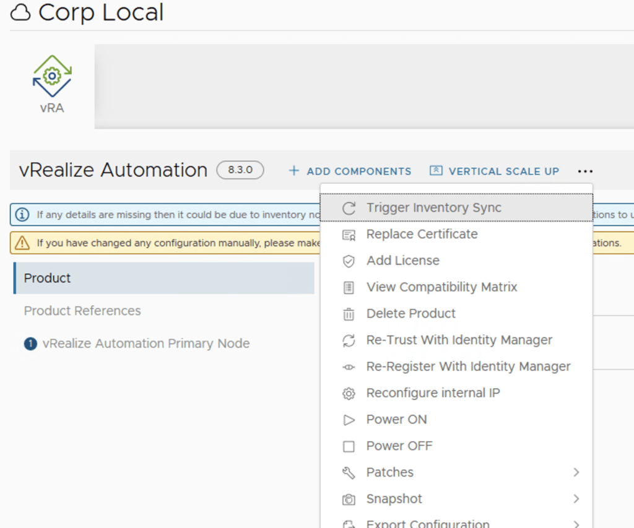Click the Trigger Inventory Sync refresh icon
The image size is (634, 528).
(x=349, y=209)
